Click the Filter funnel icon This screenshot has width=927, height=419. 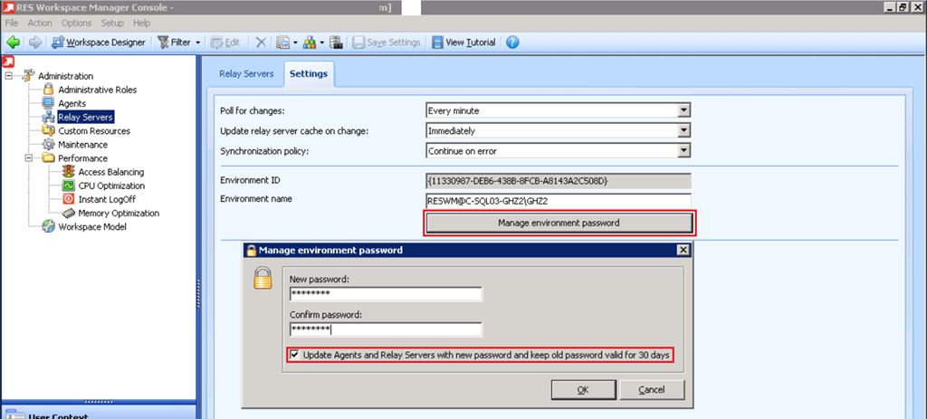point(163,43)
